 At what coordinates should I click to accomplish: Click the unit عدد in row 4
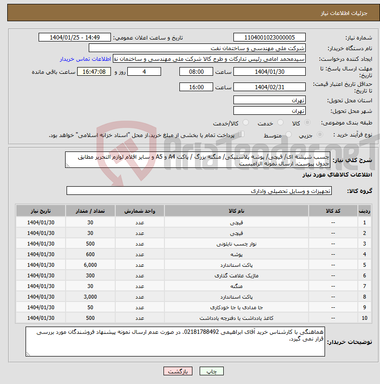click(x=140, y=254)
